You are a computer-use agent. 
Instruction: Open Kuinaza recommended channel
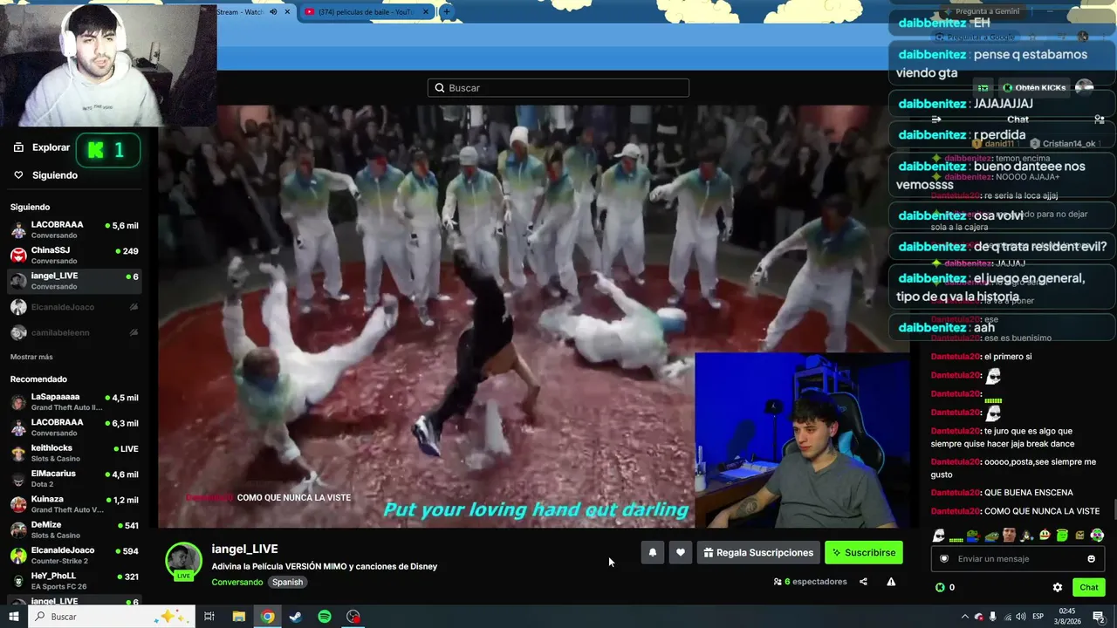point(74,504)
